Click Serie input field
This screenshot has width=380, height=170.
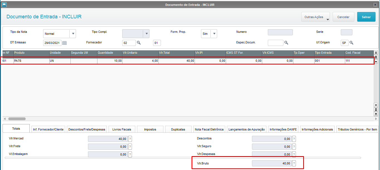pyautogui.click(x=346, y=32)
